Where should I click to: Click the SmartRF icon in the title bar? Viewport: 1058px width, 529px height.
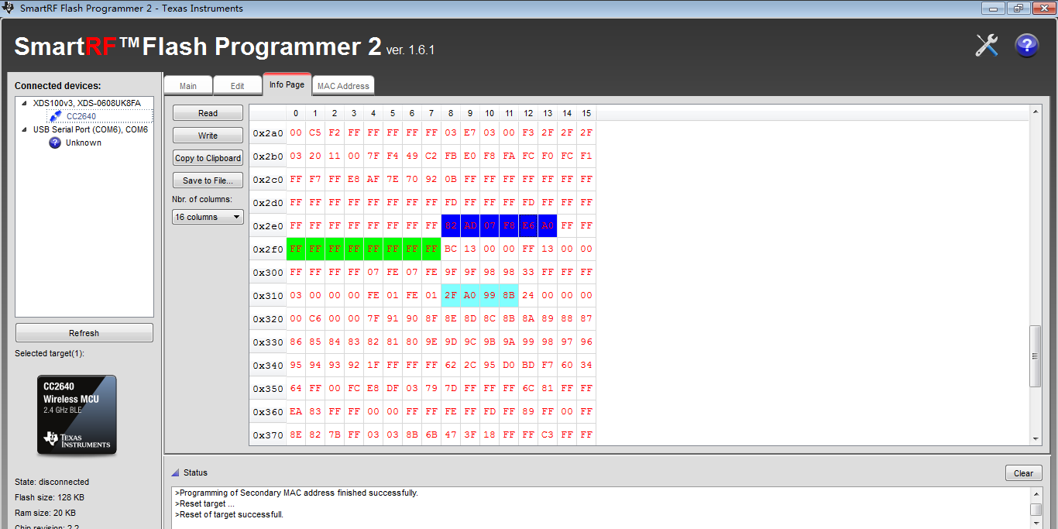8,8
